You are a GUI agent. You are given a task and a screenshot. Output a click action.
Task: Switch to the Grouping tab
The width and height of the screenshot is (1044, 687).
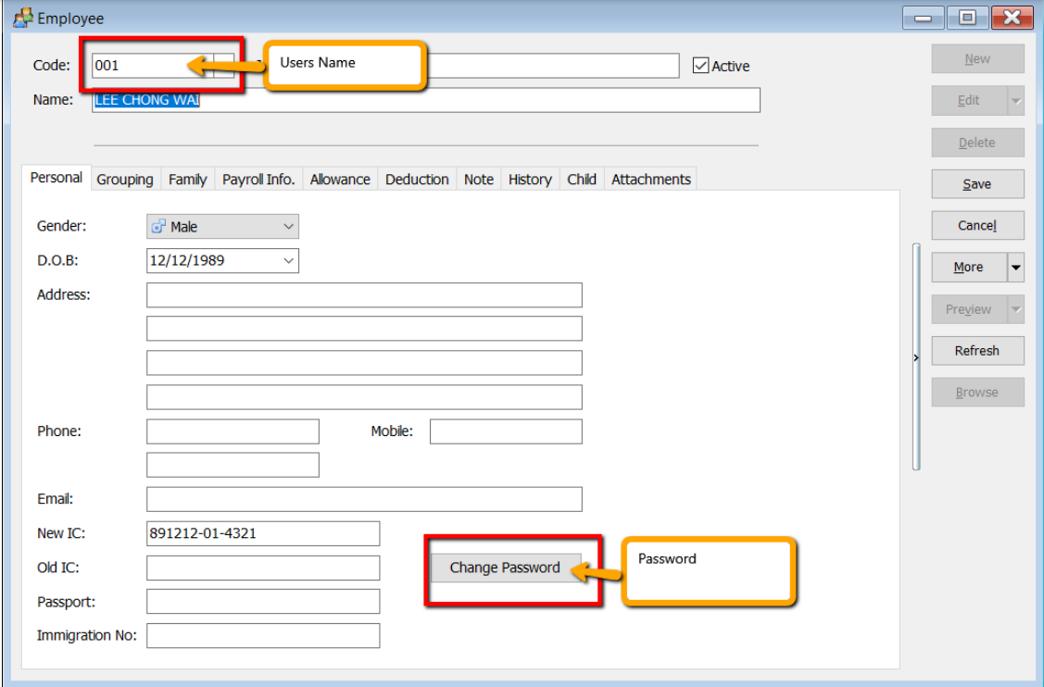point(125,180)
